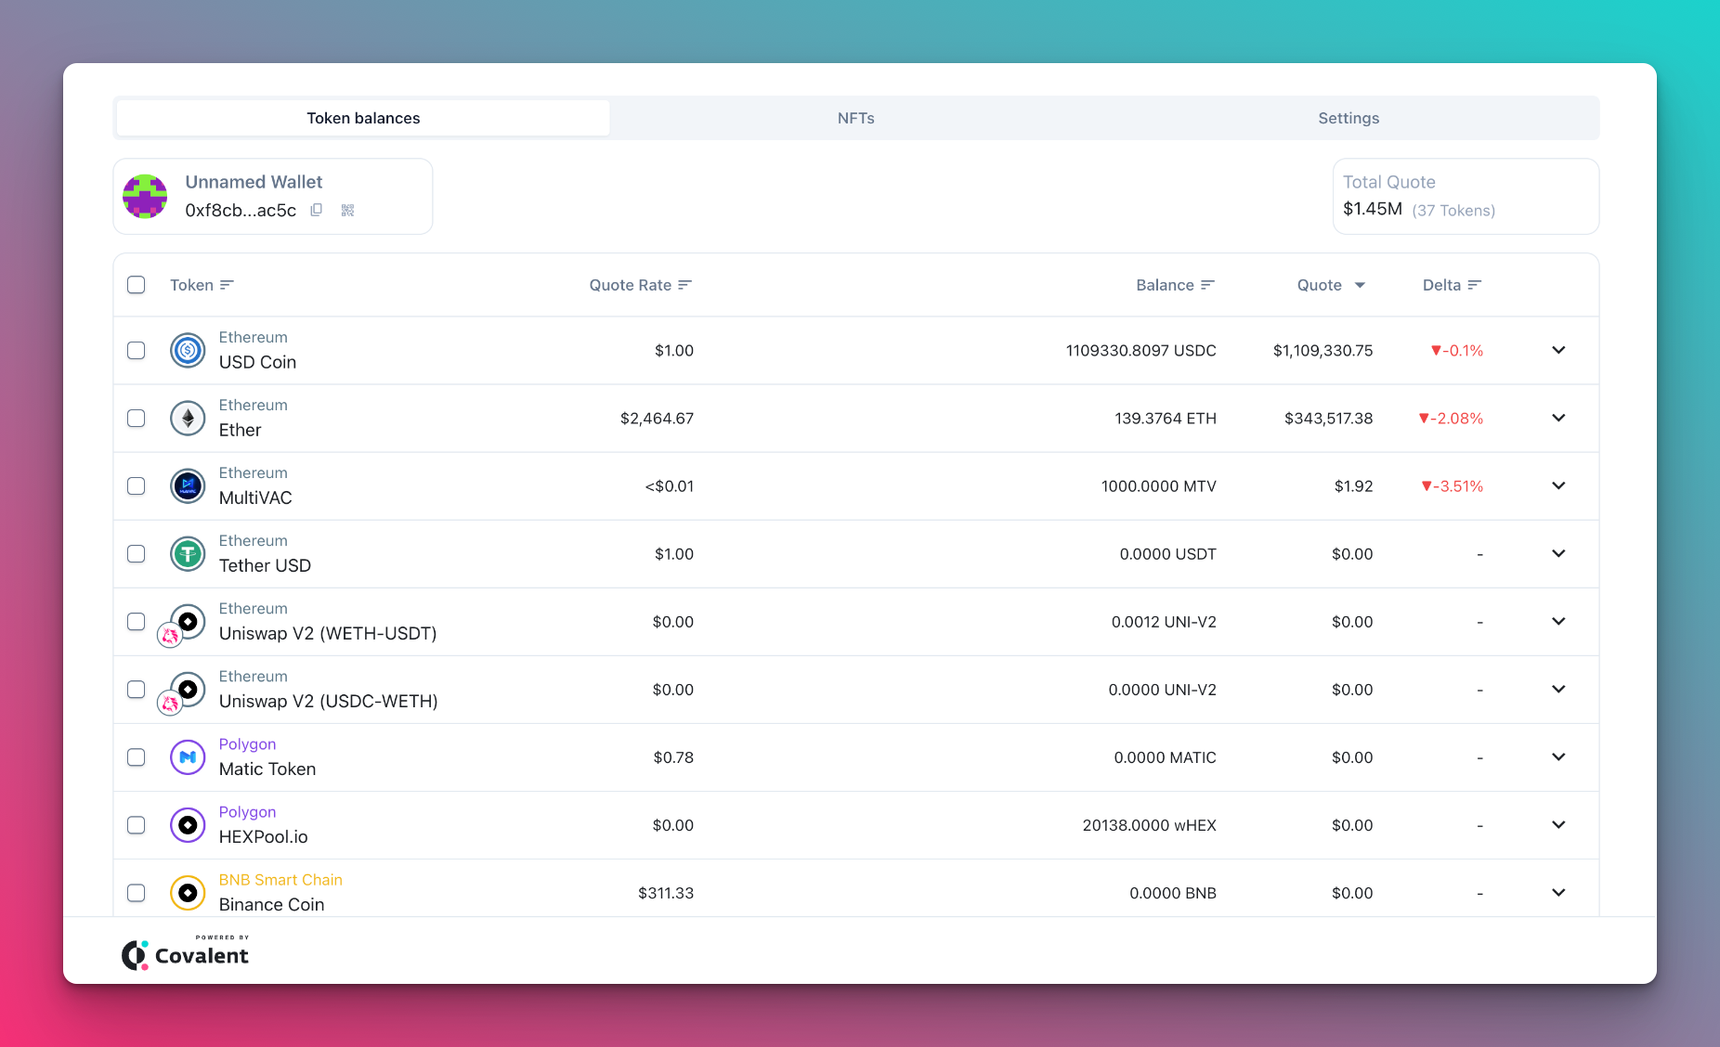Sort by Token column icon
The height and width of the screenshot is (1047, 1720).
coord(227,285)
